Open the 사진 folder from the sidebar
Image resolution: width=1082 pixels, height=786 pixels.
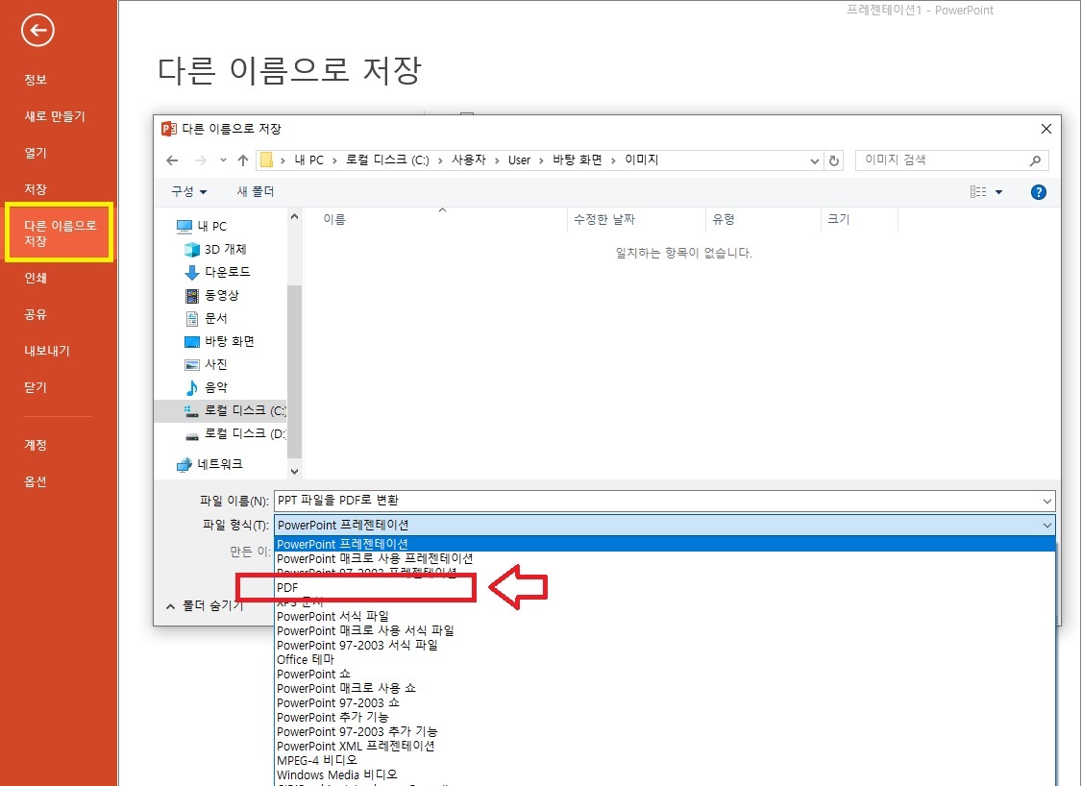[x=206, y=364]
